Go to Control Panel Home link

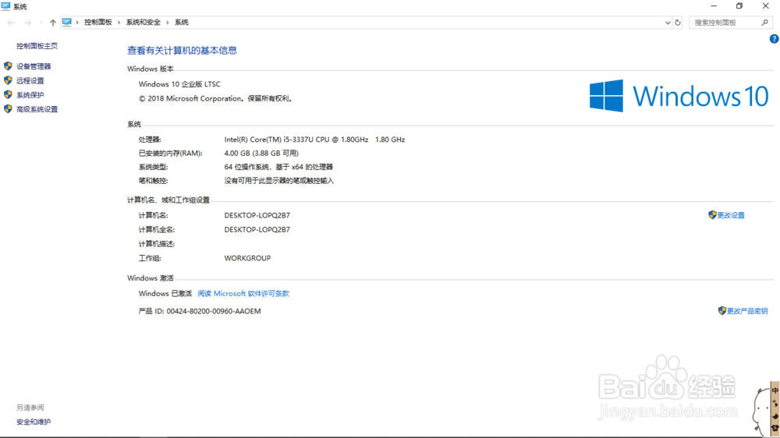click(37, 46)
